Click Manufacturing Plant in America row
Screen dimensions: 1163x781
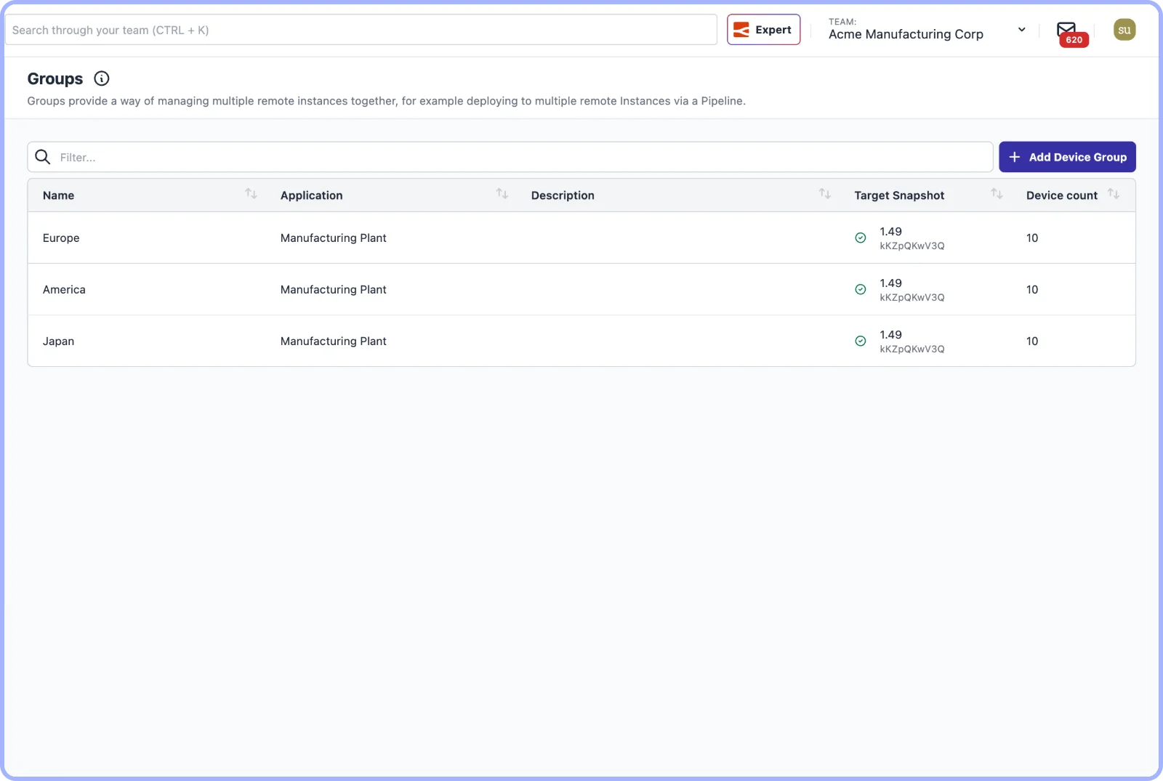(x=334, y=289)
